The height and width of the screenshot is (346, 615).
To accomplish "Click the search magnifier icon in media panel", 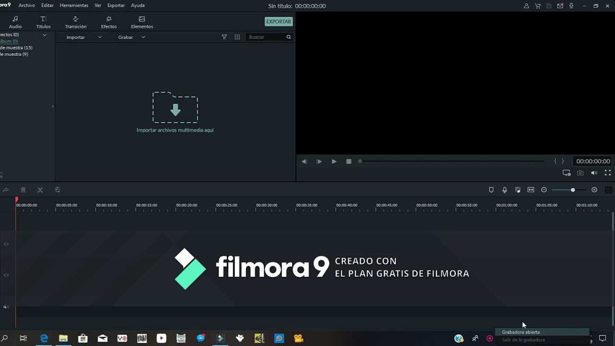I will (289, 37).
